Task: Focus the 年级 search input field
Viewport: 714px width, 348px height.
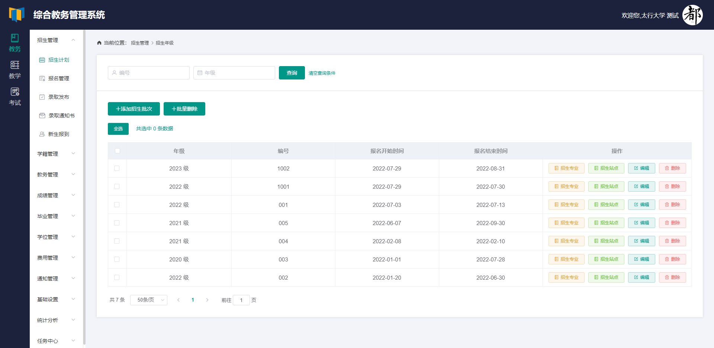Action: pos(234,73)
